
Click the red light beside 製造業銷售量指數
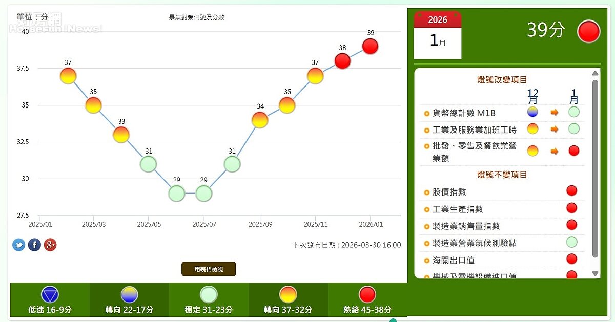point(572,225)
